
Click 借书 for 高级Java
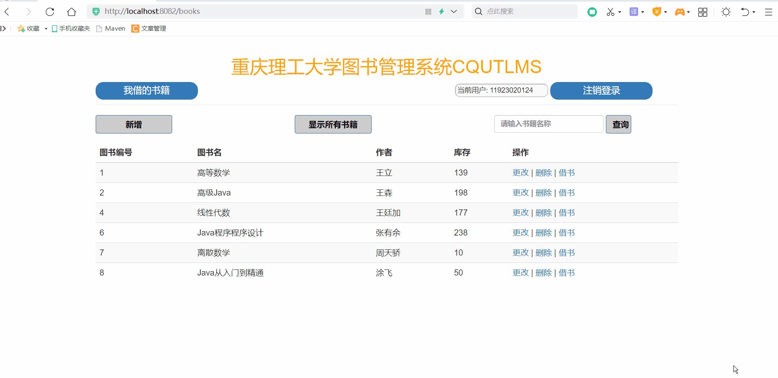[x=567, y=193]
